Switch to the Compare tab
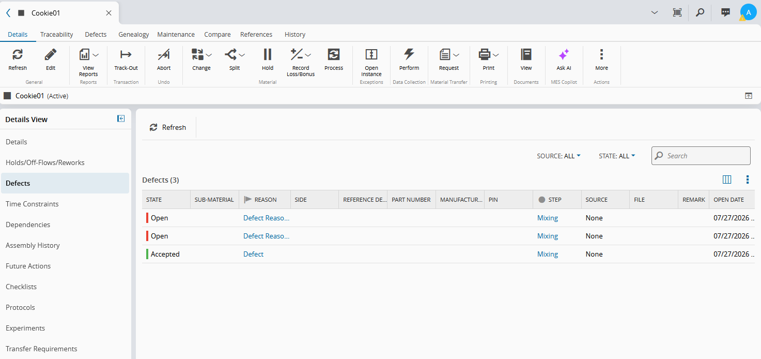 [x=218, y=34]
